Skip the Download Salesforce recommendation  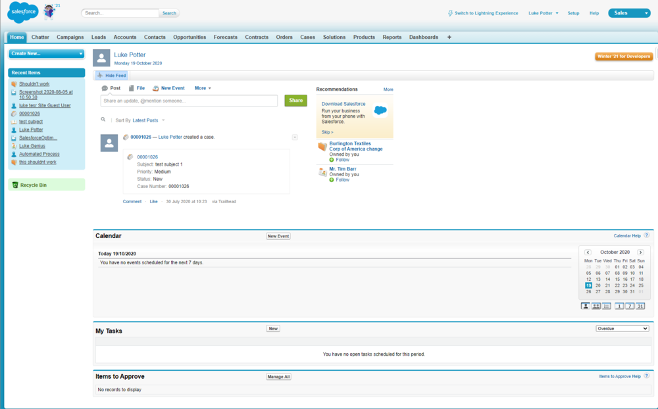click(327, 132)
